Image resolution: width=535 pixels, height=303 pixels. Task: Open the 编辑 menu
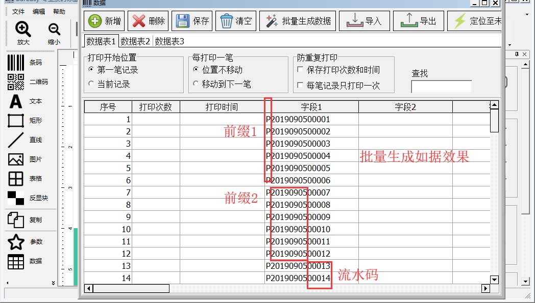[x=38, y=12]
